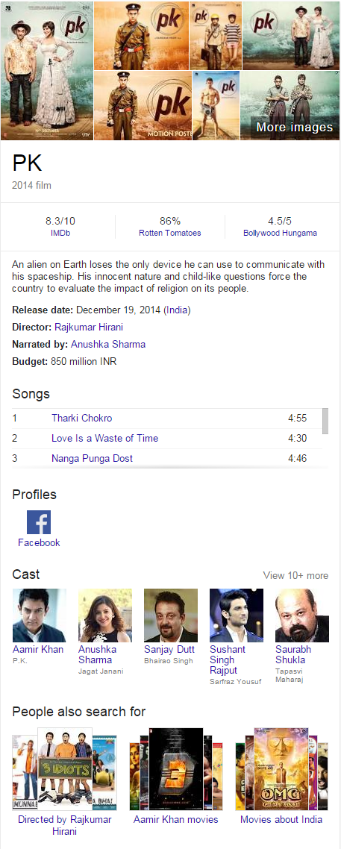
Task: Open the top-right PK poster of a couple
Action: click(291, 36)
